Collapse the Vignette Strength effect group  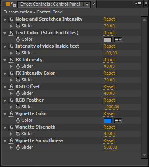pyautogui.click(x=5, y=128)
